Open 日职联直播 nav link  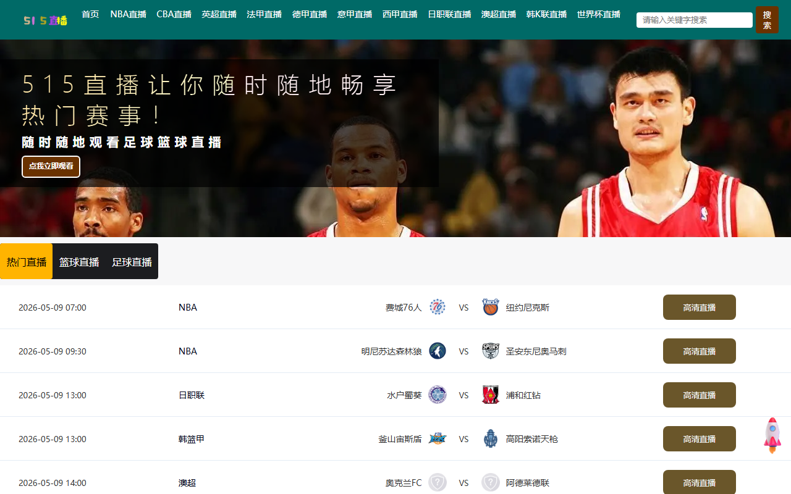point(449,14)
